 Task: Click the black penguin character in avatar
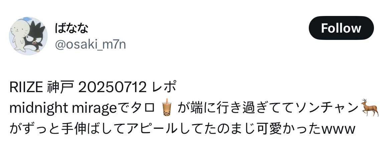point(36,36)
